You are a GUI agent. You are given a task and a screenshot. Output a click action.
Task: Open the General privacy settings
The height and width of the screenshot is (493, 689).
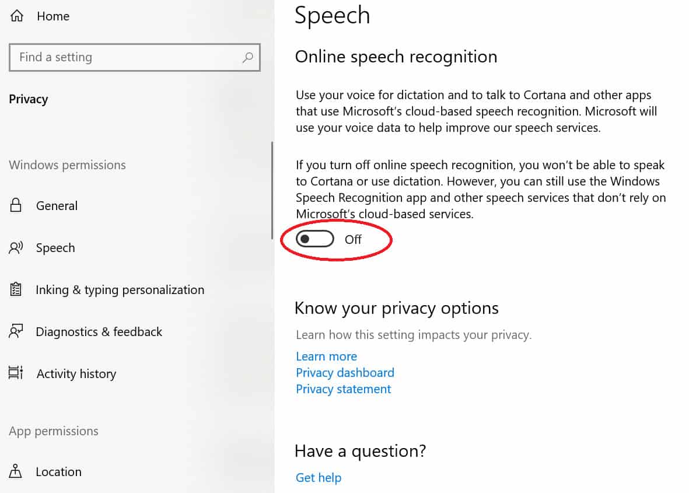(57, 205)
